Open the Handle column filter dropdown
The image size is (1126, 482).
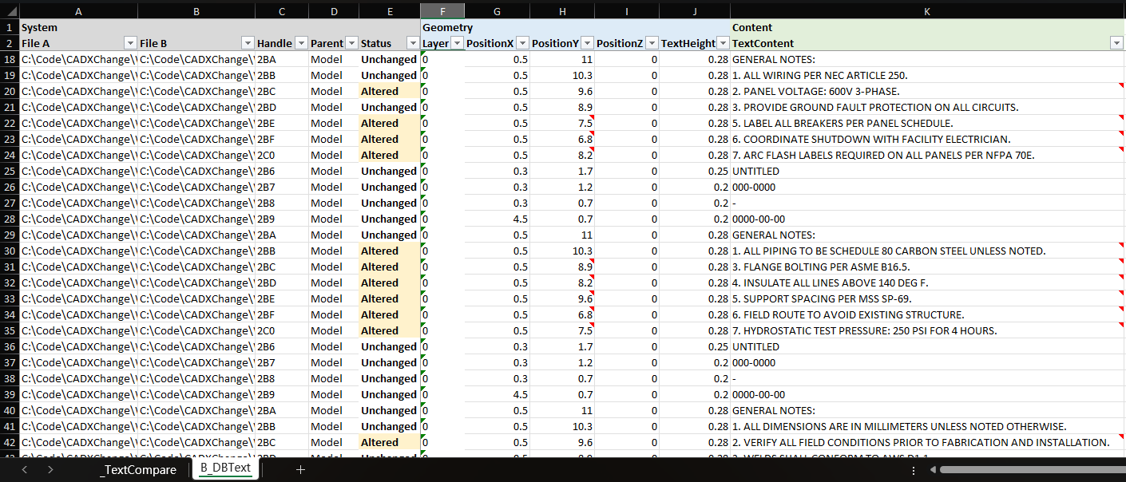tap(301, 43)
